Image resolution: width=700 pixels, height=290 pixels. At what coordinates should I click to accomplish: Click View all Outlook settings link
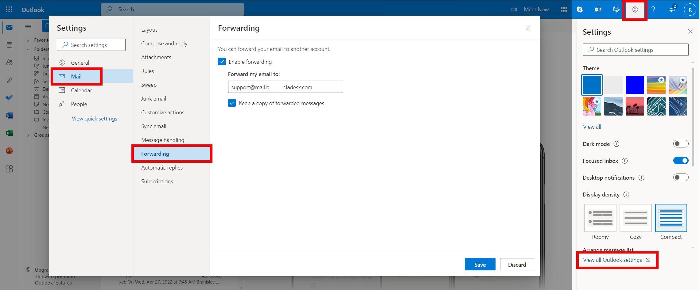point(612,260)
